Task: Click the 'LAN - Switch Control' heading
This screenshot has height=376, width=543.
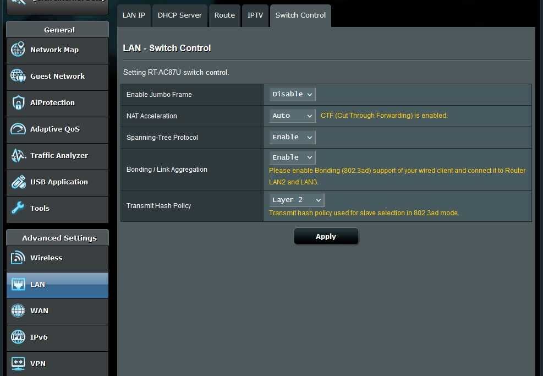Action: coord(167,48)
